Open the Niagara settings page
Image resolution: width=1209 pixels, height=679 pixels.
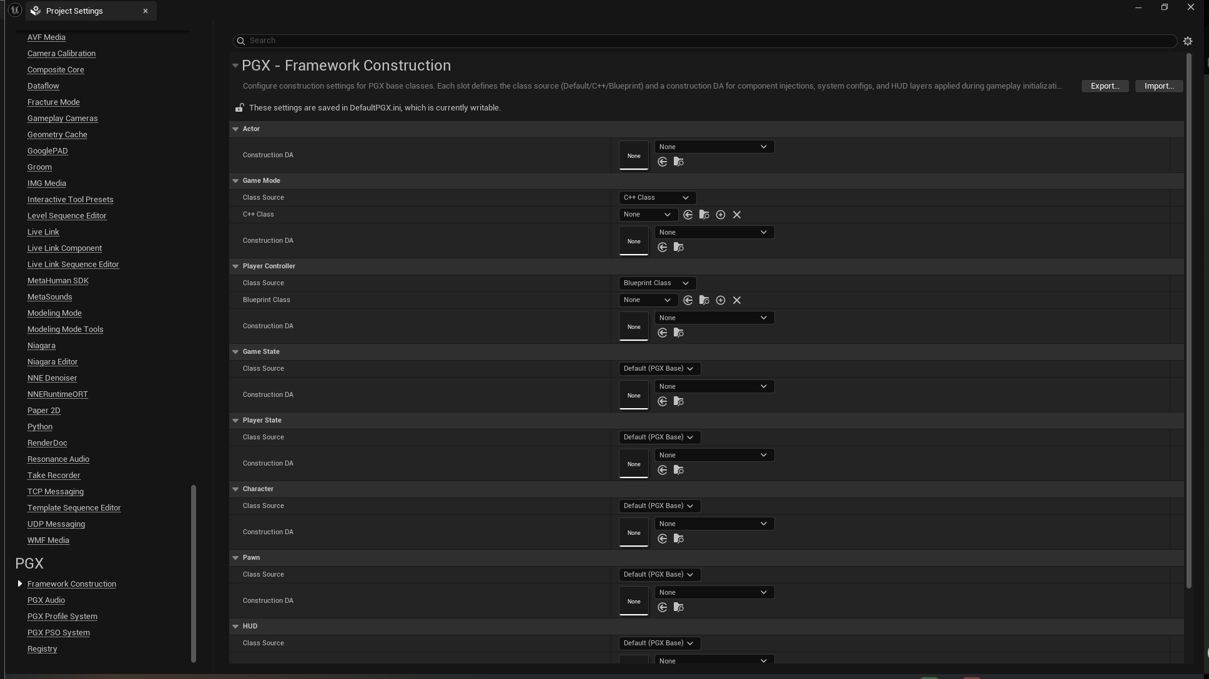pyautogui.click(x=41, y=346)
